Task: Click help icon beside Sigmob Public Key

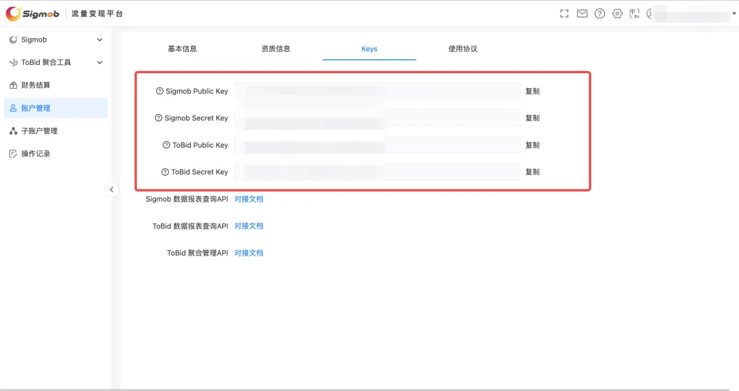Action: (160, 91)
